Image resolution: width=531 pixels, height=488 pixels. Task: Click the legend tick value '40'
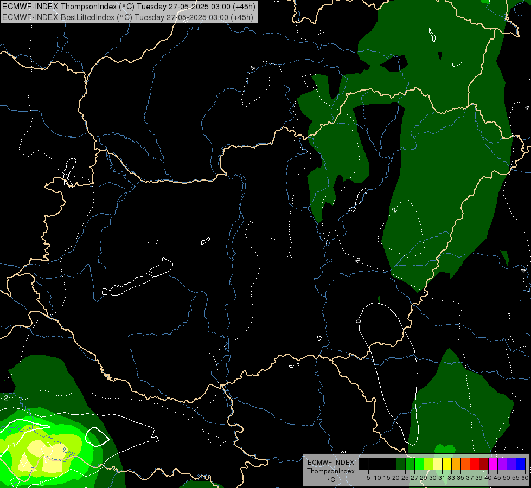[x=488, y=478]
